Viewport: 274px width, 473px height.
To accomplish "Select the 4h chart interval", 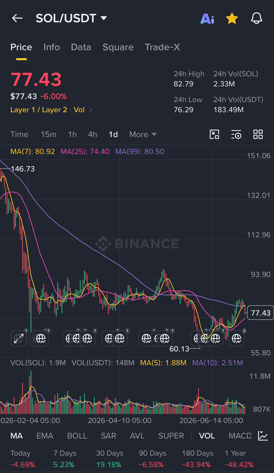I will tap(93, 134).
